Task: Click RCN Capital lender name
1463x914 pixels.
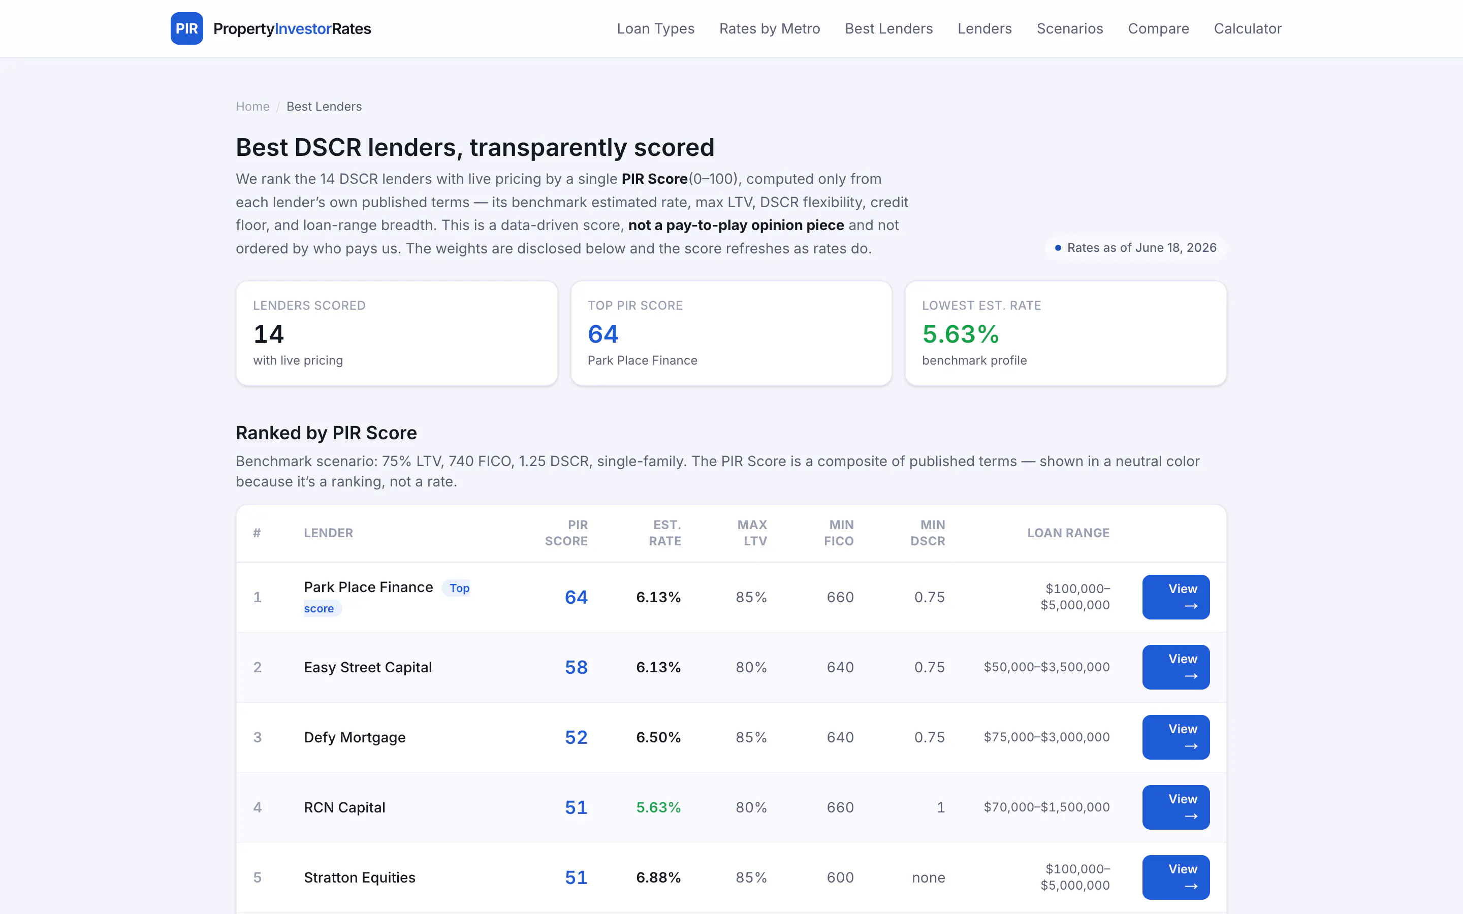Action: [x=344, y=807]
